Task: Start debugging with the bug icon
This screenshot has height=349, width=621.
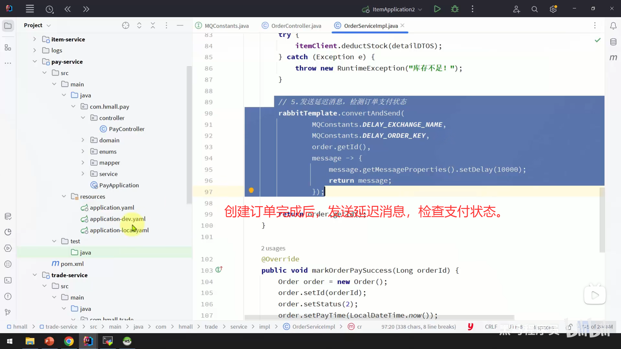Action: click(455, 9)
